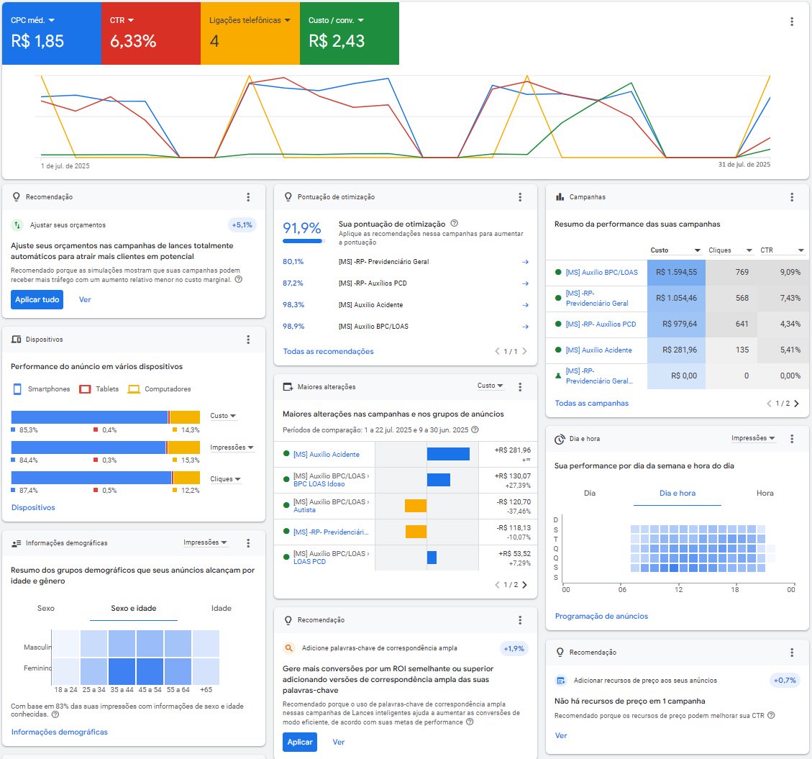The width and height of the screenshot is (812, 759).
Task: Click help icon next to comparison periods
Action: [x=475, y=430]
